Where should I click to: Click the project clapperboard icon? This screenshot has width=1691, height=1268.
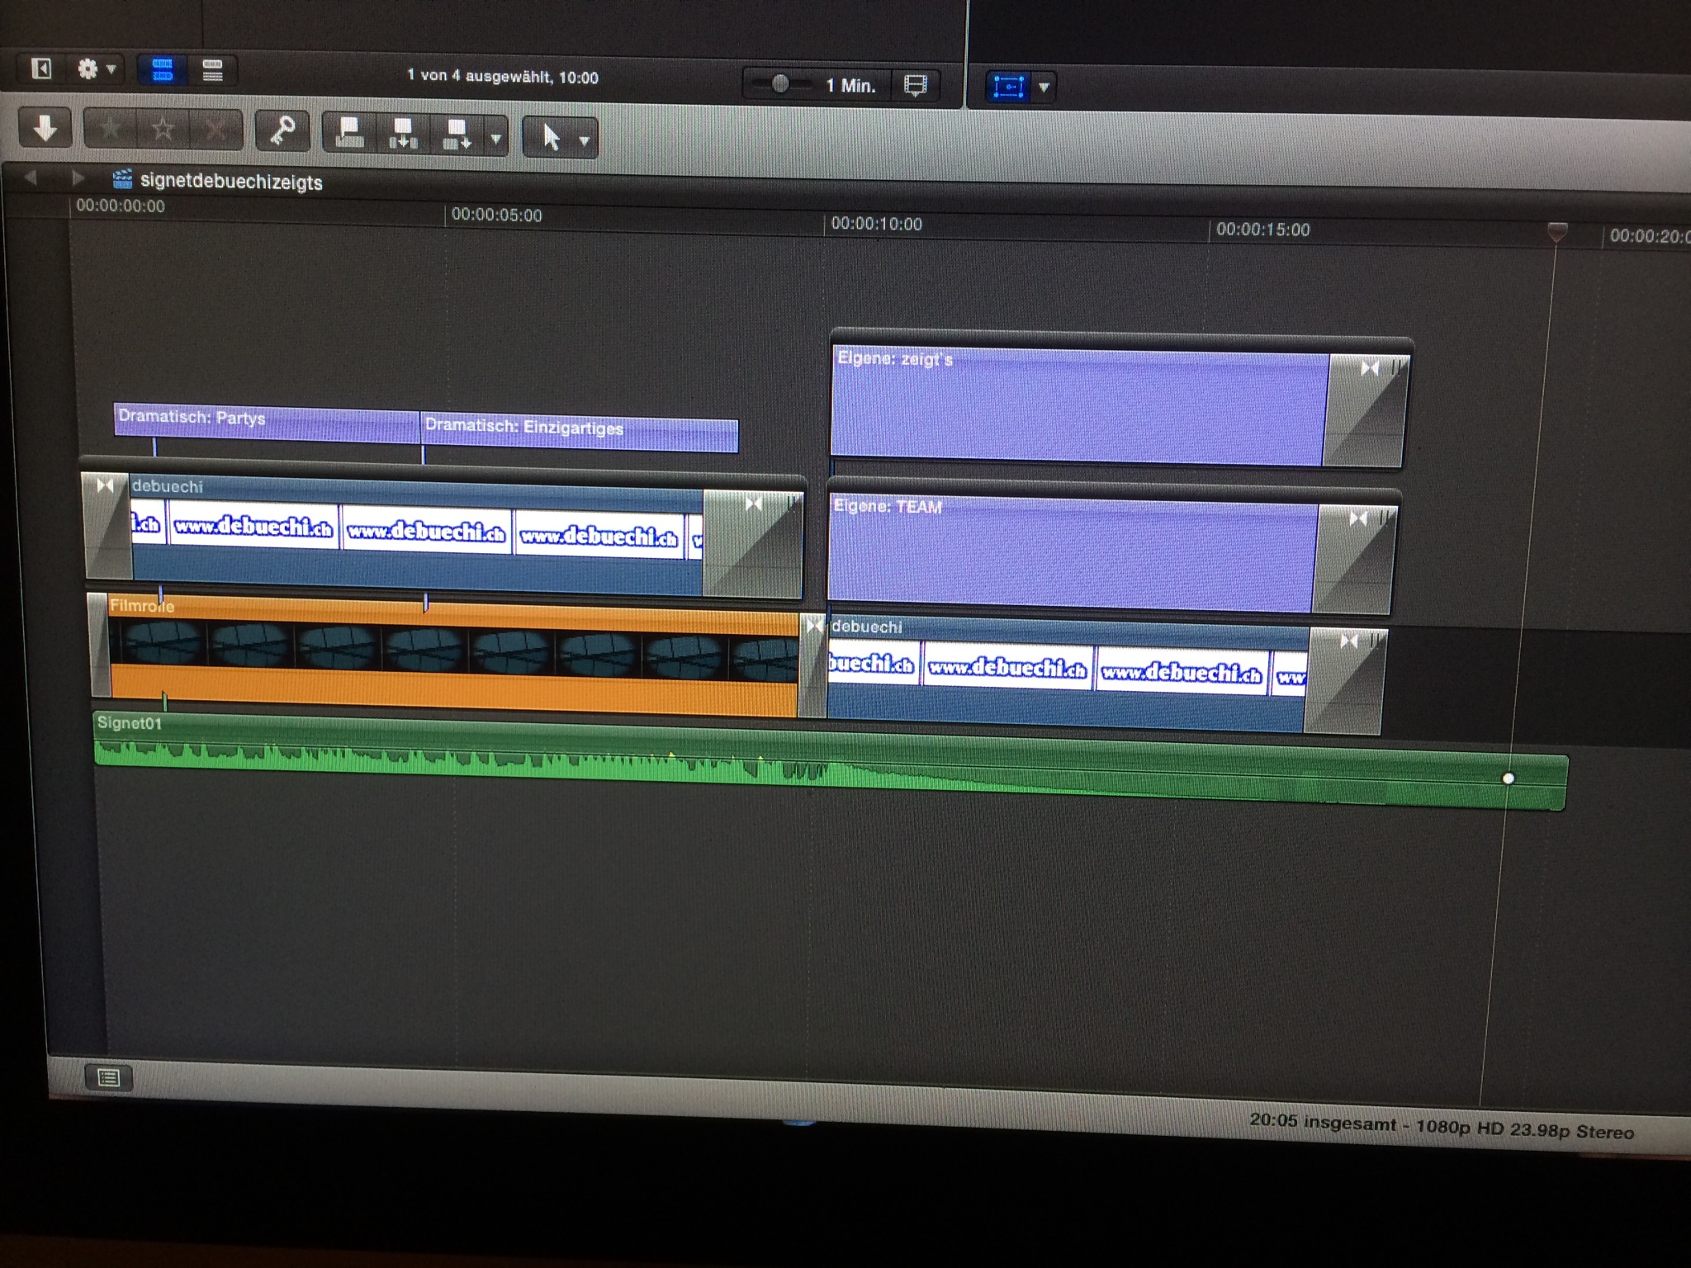click(x=122, y=179)
